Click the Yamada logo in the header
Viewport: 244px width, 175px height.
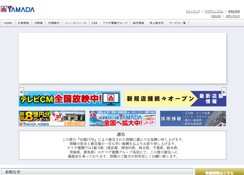(x=18, y=9)
